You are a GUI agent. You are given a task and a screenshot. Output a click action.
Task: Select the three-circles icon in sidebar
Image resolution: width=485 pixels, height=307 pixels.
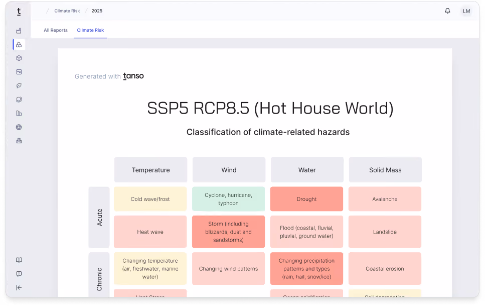click(x=19, y=45)
